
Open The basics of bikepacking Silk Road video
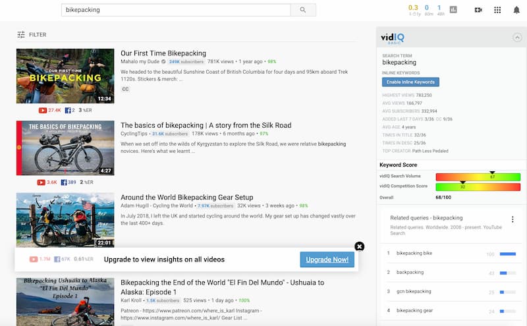(206, 125)
